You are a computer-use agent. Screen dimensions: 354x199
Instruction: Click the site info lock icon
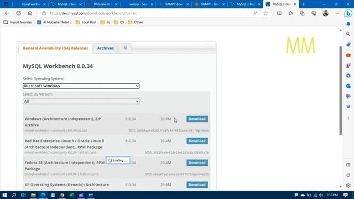[44, 13]
